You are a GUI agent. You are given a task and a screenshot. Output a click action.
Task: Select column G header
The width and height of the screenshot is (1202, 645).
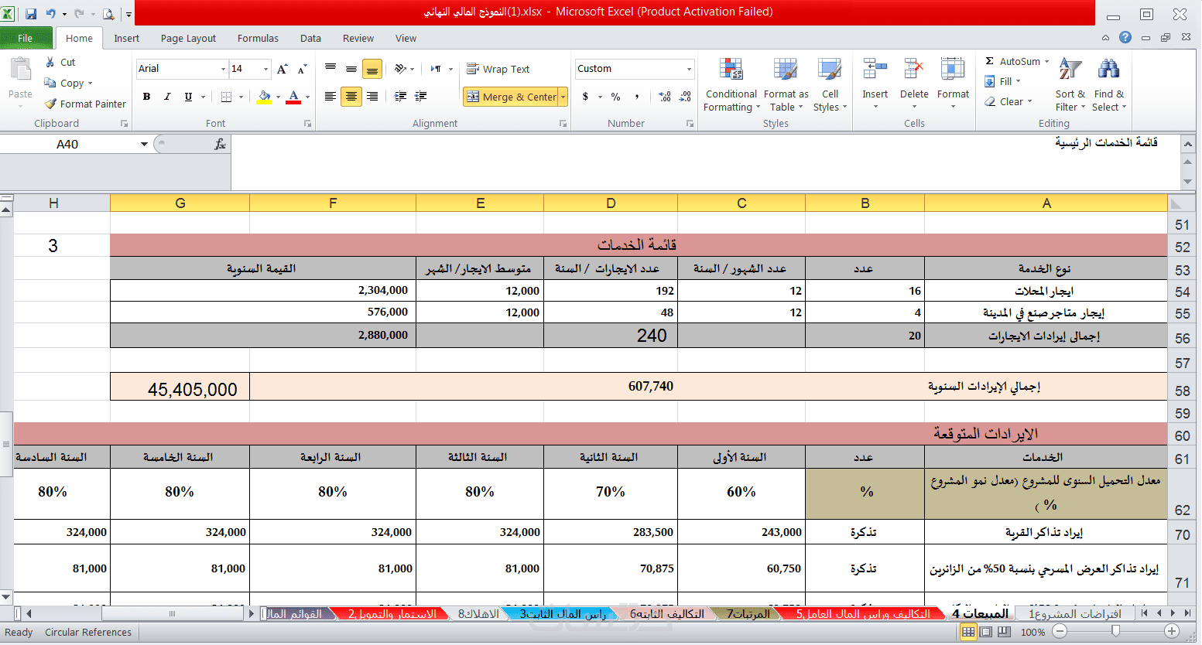(180, 203)
